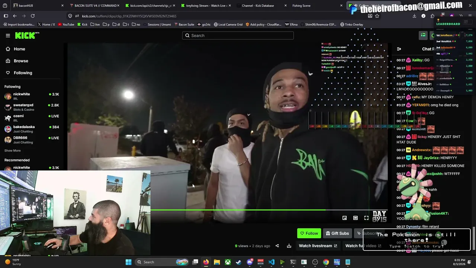Viewport: 476px width, 268px height.
Task: Open Firefox from the taskbar
Action: click(206, 262)
